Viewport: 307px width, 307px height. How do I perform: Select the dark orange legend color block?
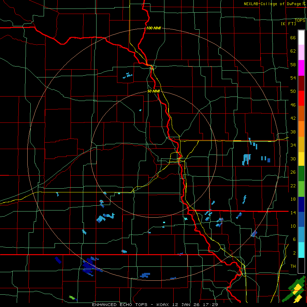point(301,114)
